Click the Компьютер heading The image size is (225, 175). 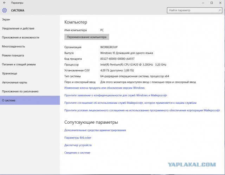(76, 22)
